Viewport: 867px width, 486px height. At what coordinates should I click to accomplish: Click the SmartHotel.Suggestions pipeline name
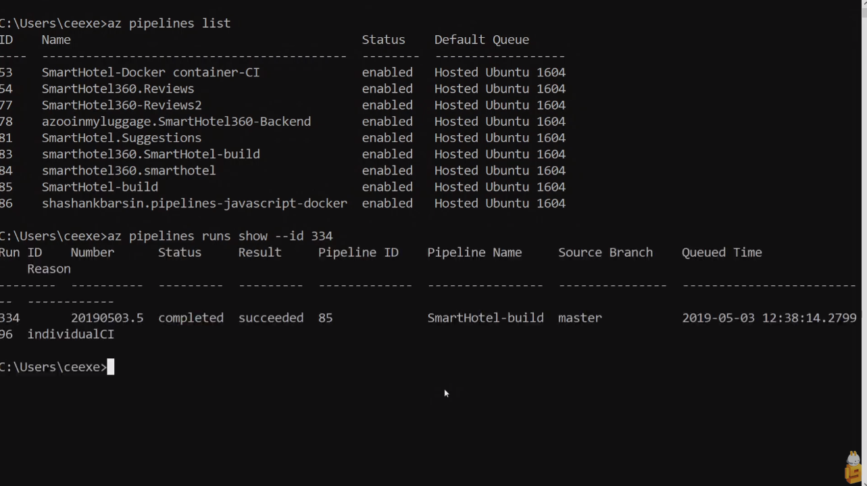coord(122,138)
